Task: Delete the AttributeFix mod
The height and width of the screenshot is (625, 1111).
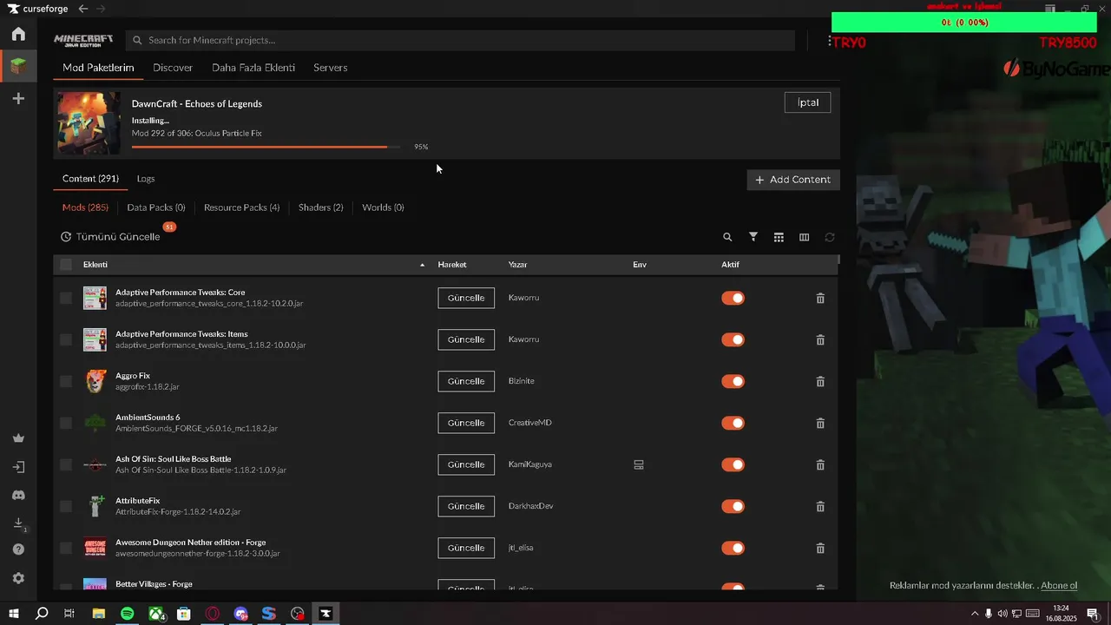Action: click(x=820, y=506)
